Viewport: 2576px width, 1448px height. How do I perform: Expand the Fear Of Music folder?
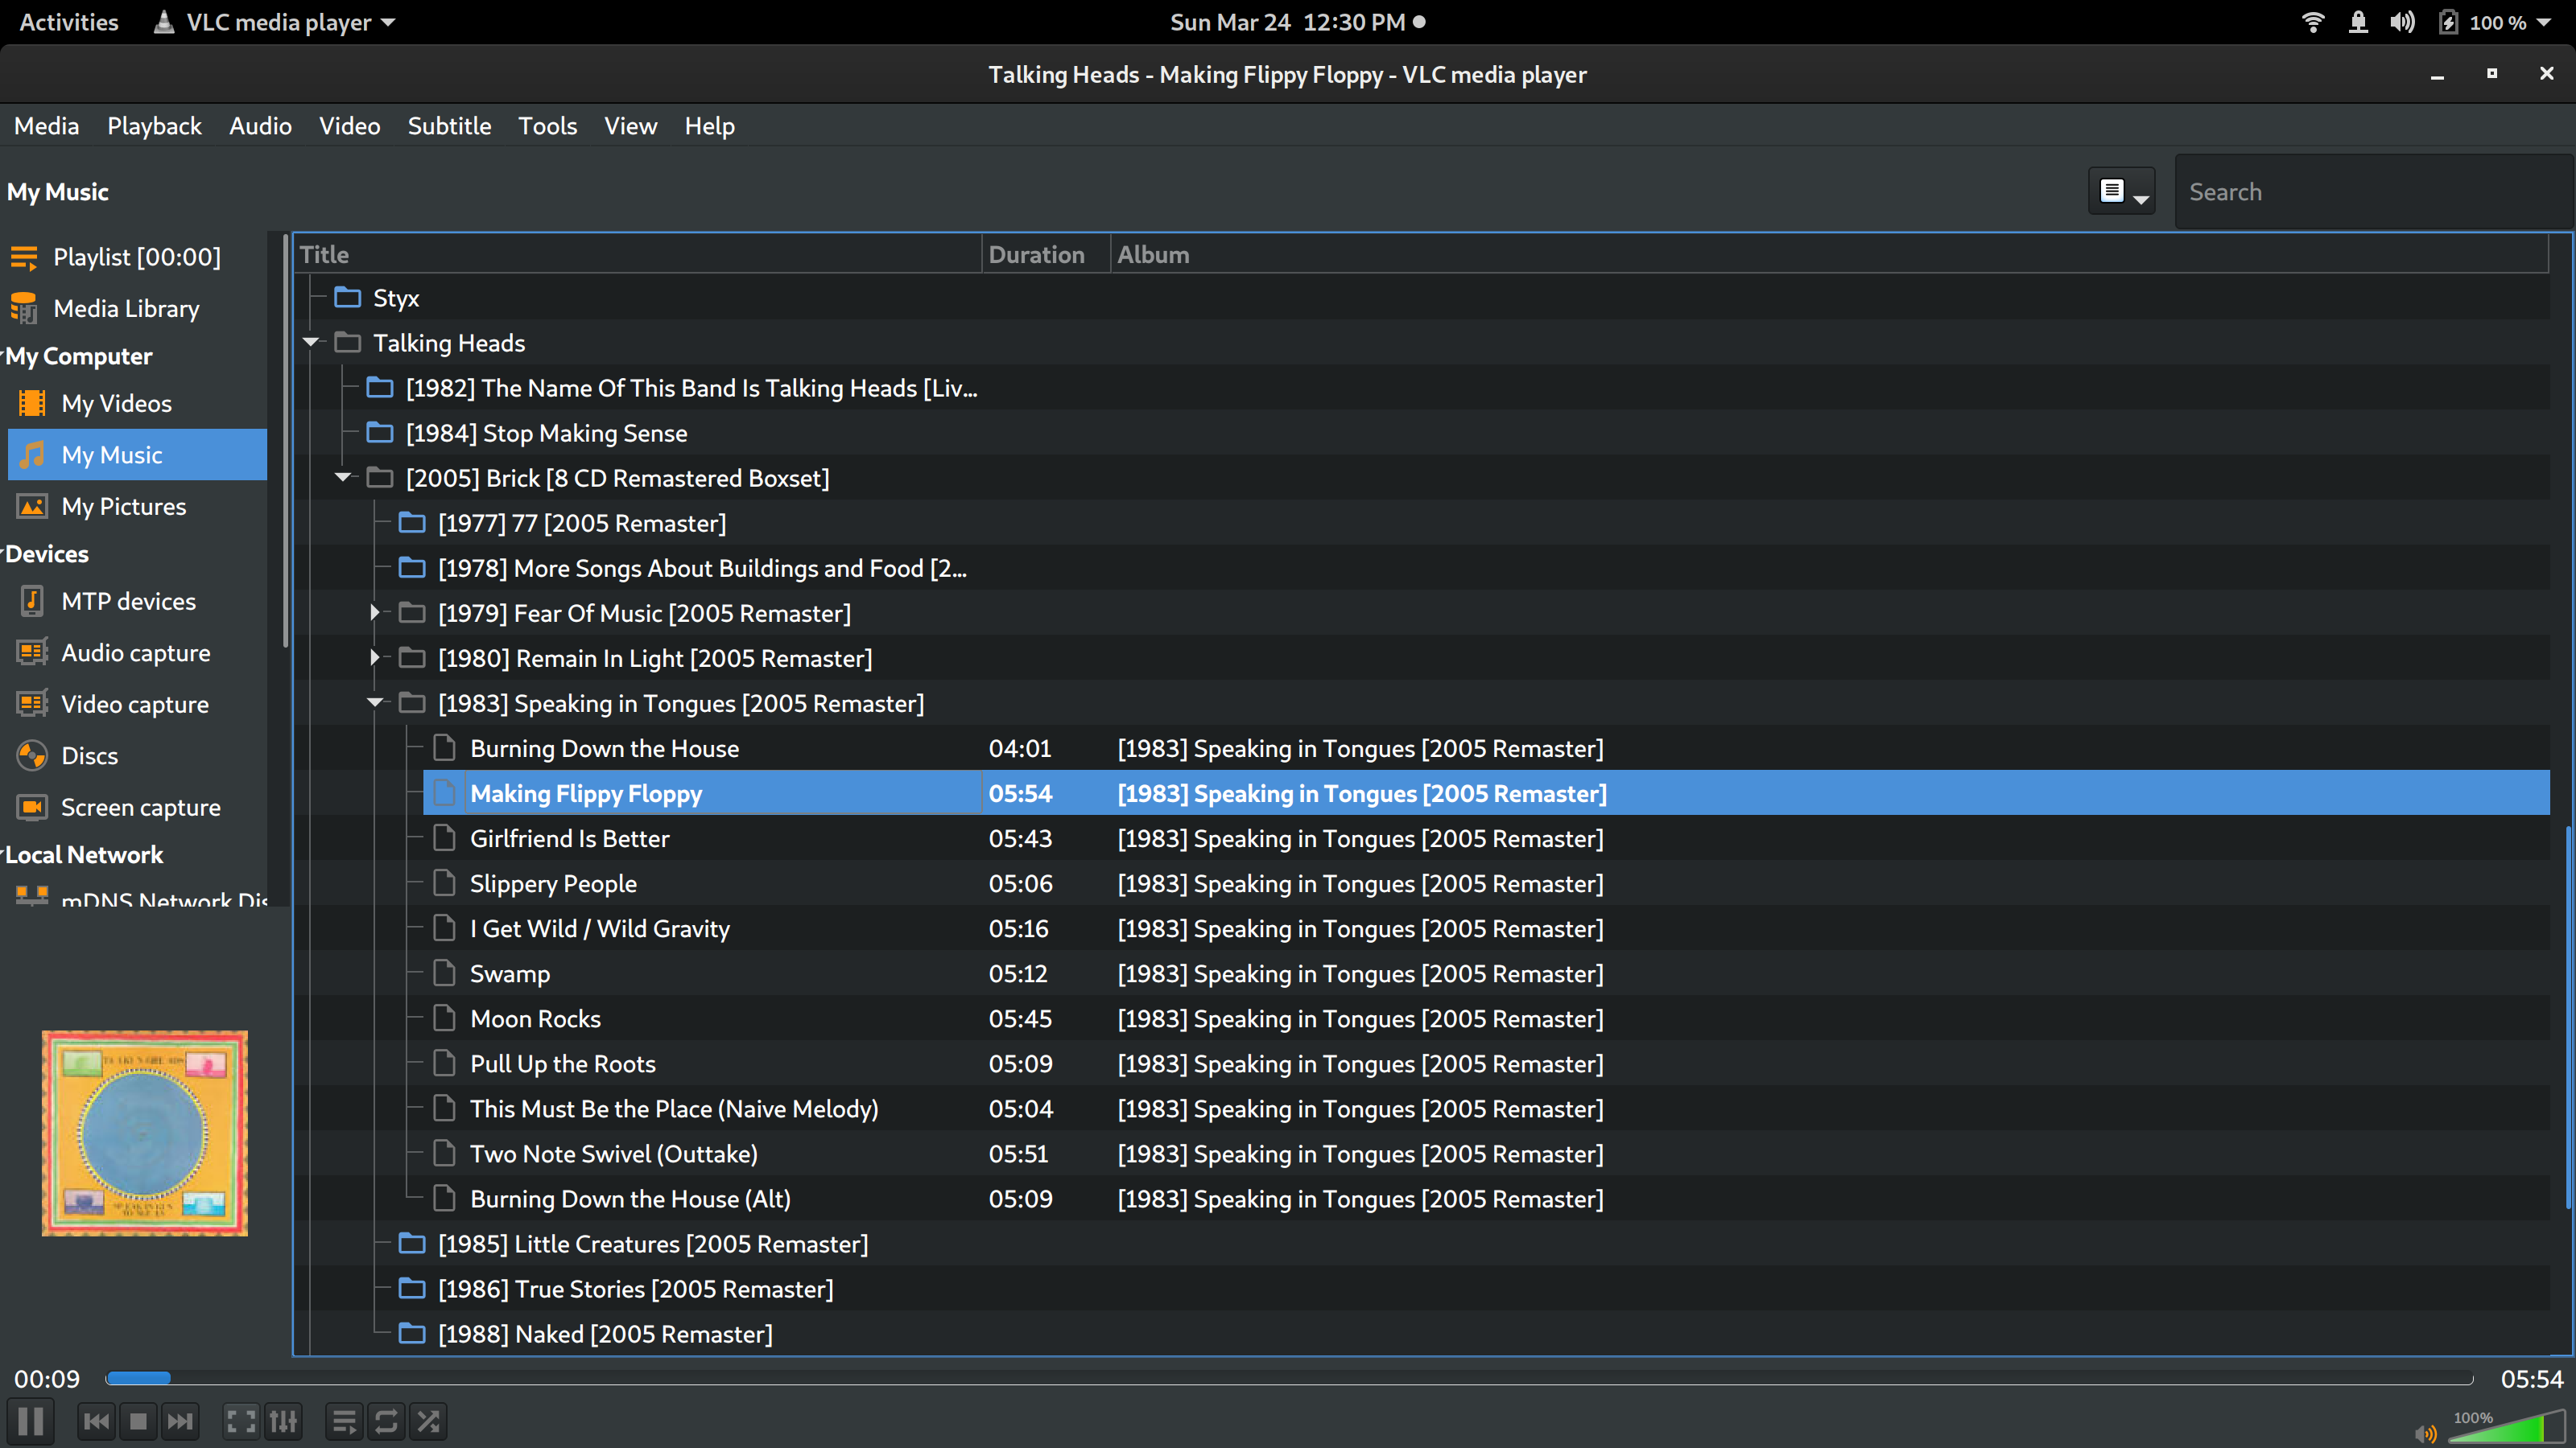[x=375, y=612]
